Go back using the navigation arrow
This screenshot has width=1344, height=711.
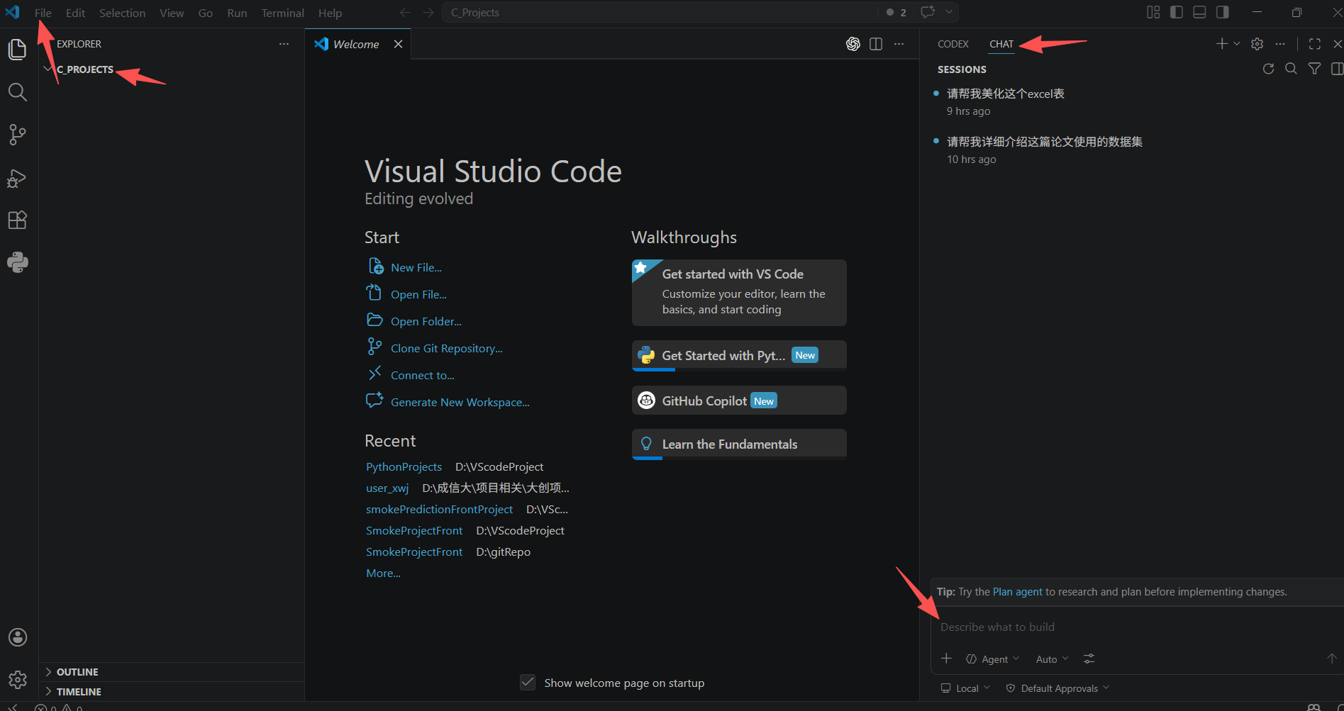[x=406, y=12]
